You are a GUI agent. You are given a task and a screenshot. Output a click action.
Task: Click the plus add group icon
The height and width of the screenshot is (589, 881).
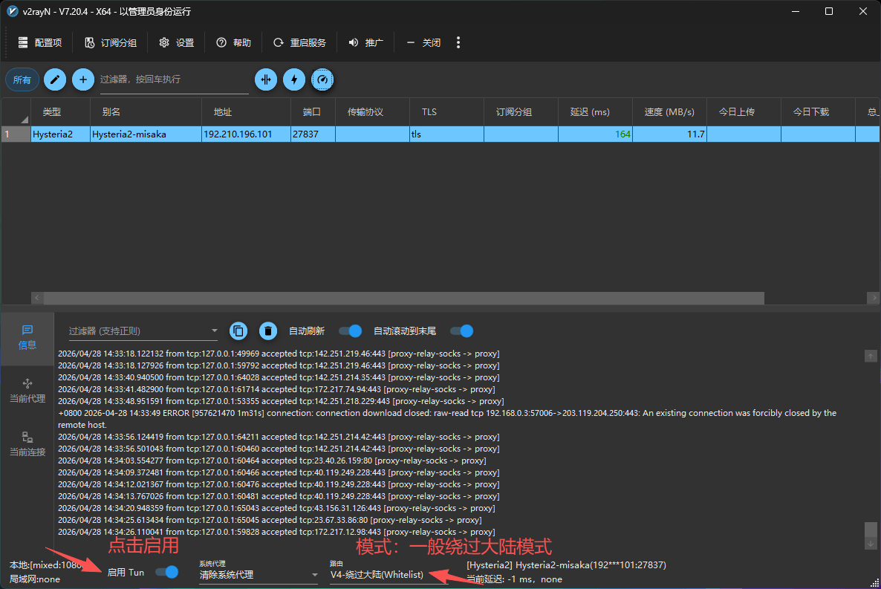pyautogui.click(x=83, y=79)
